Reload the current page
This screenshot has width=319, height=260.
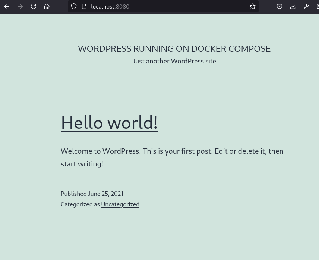pos(34,6)
